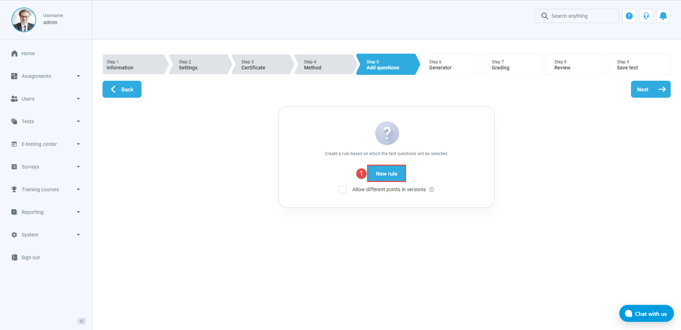
Task: Go to Step 6 Generator tab
Action: tap(449, 64)
